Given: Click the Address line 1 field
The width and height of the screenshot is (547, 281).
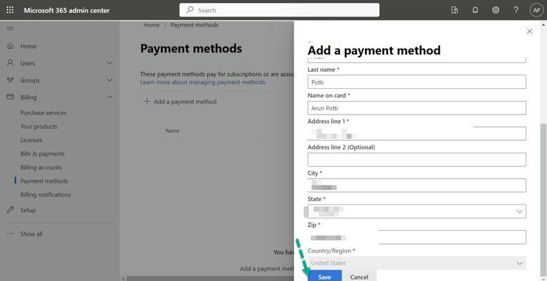Looking at the screenshot, I should click(417, 134).
